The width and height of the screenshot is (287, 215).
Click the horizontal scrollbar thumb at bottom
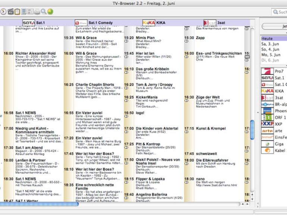pyautogui.click(x=39, y=204)
